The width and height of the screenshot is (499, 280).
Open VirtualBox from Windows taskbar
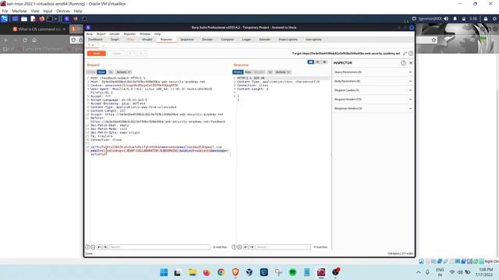[249, 272]
